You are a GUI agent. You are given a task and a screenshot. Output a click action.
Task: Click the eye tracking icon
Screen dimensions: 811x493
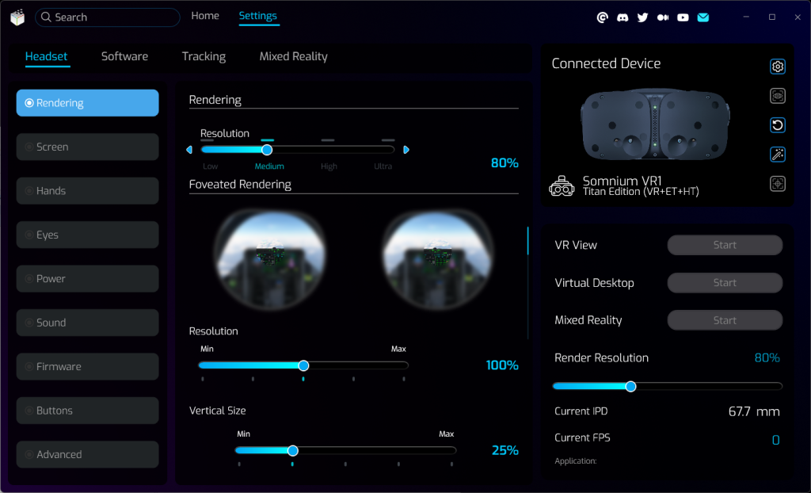coord(778,96)
